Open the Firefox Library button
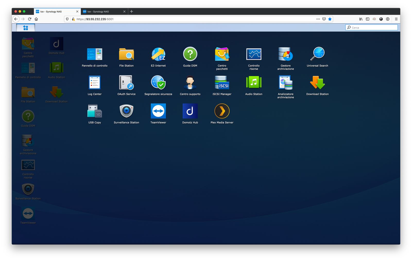 [361, 19]
